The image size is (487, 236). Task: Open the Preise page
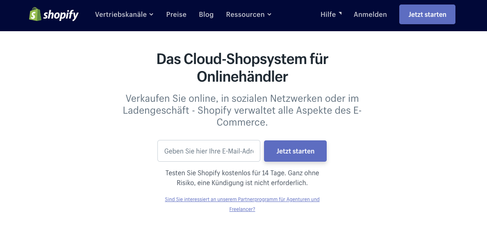[176, 14]
